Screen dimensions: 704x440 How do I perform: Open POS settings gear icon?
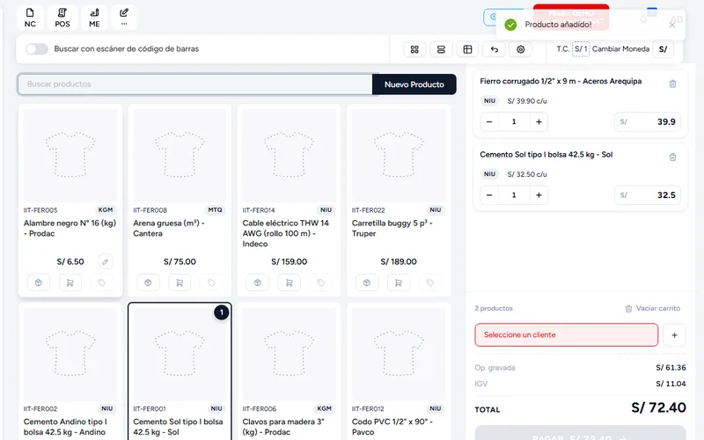(x=520, y=49)
